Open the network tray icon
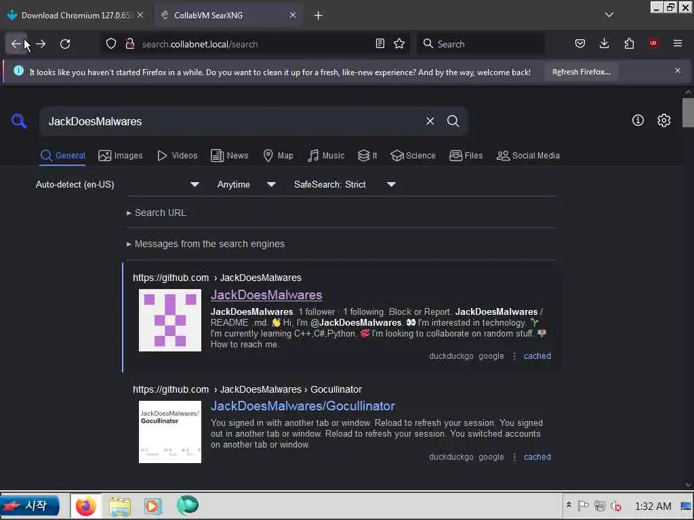Image resolution: width=694 pixels, height=520 pixels. pyautogui.click(x=600, y=505)
